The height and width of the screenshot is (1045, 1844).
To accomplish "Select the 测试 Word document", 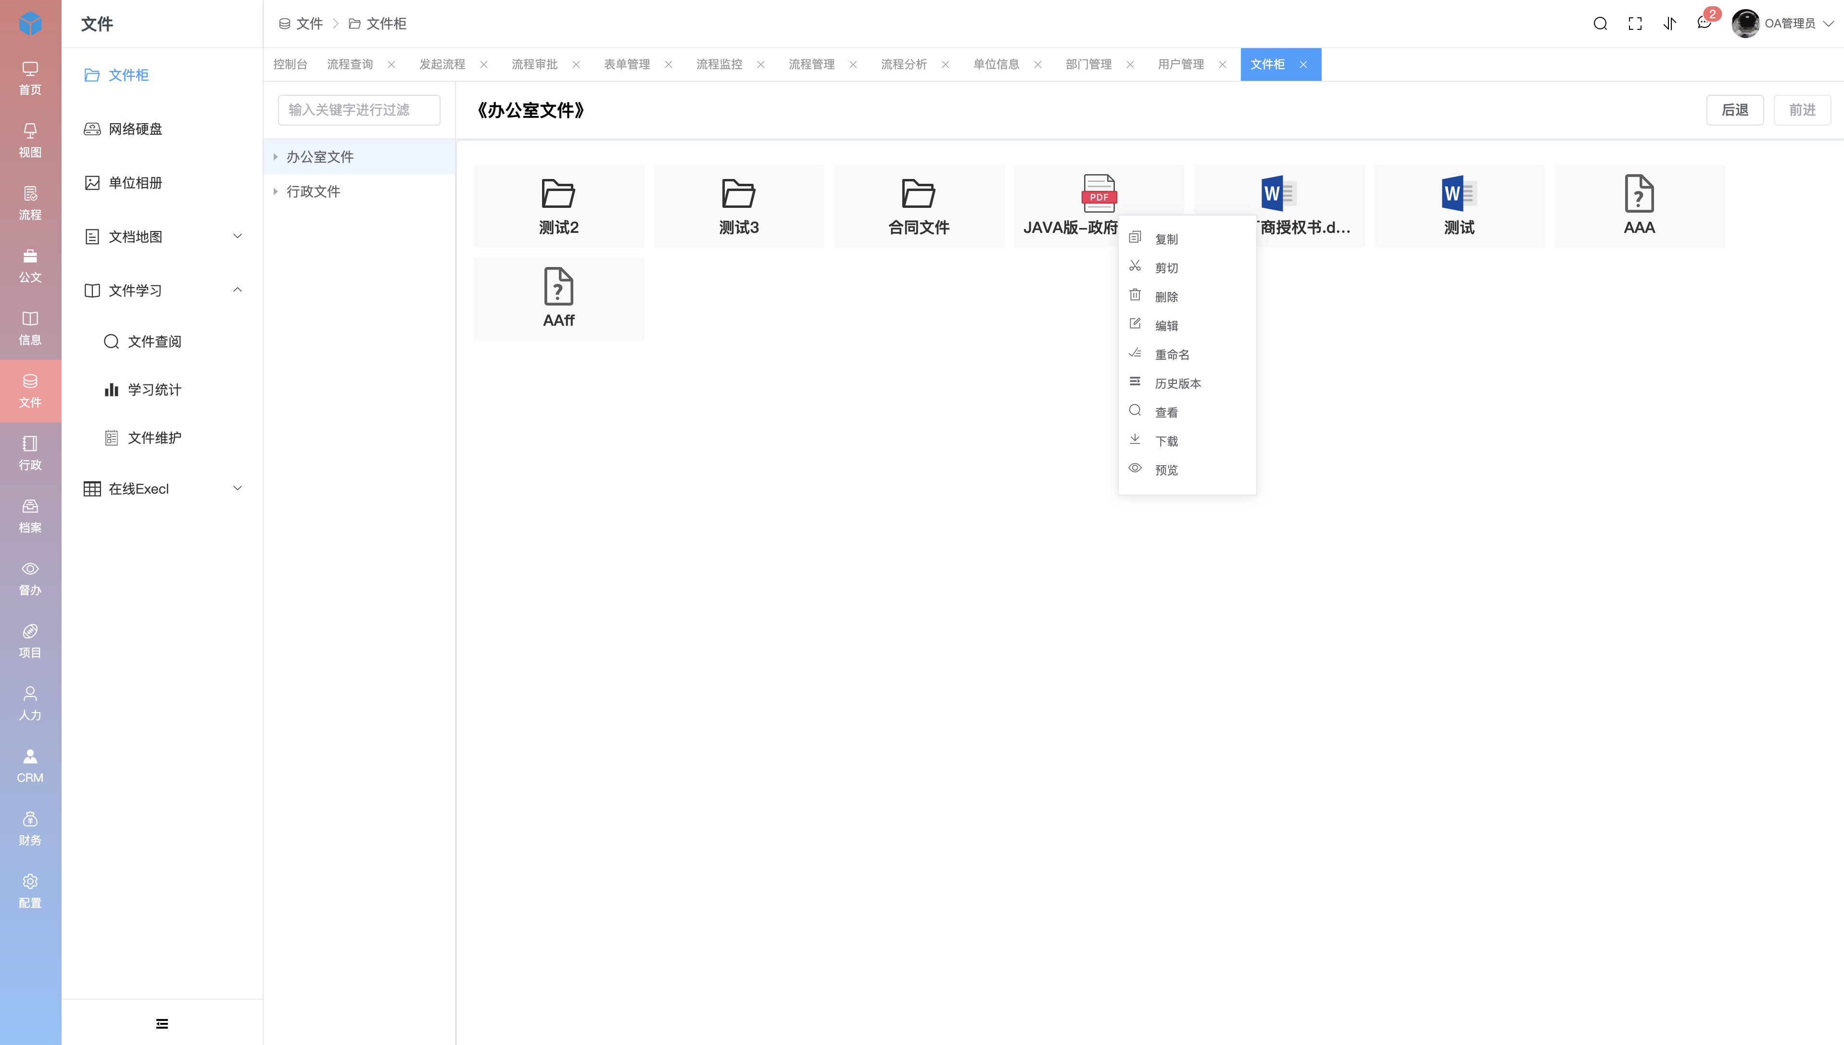I will (x=1459, y=206).
